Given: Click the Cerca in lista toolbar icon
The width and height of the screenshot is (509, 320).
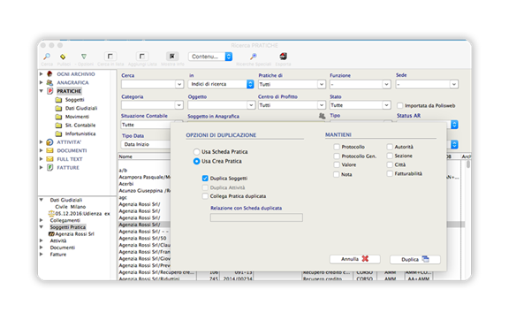Looking at the screenshot, I should pyautogui.click(x=110, y=57).
